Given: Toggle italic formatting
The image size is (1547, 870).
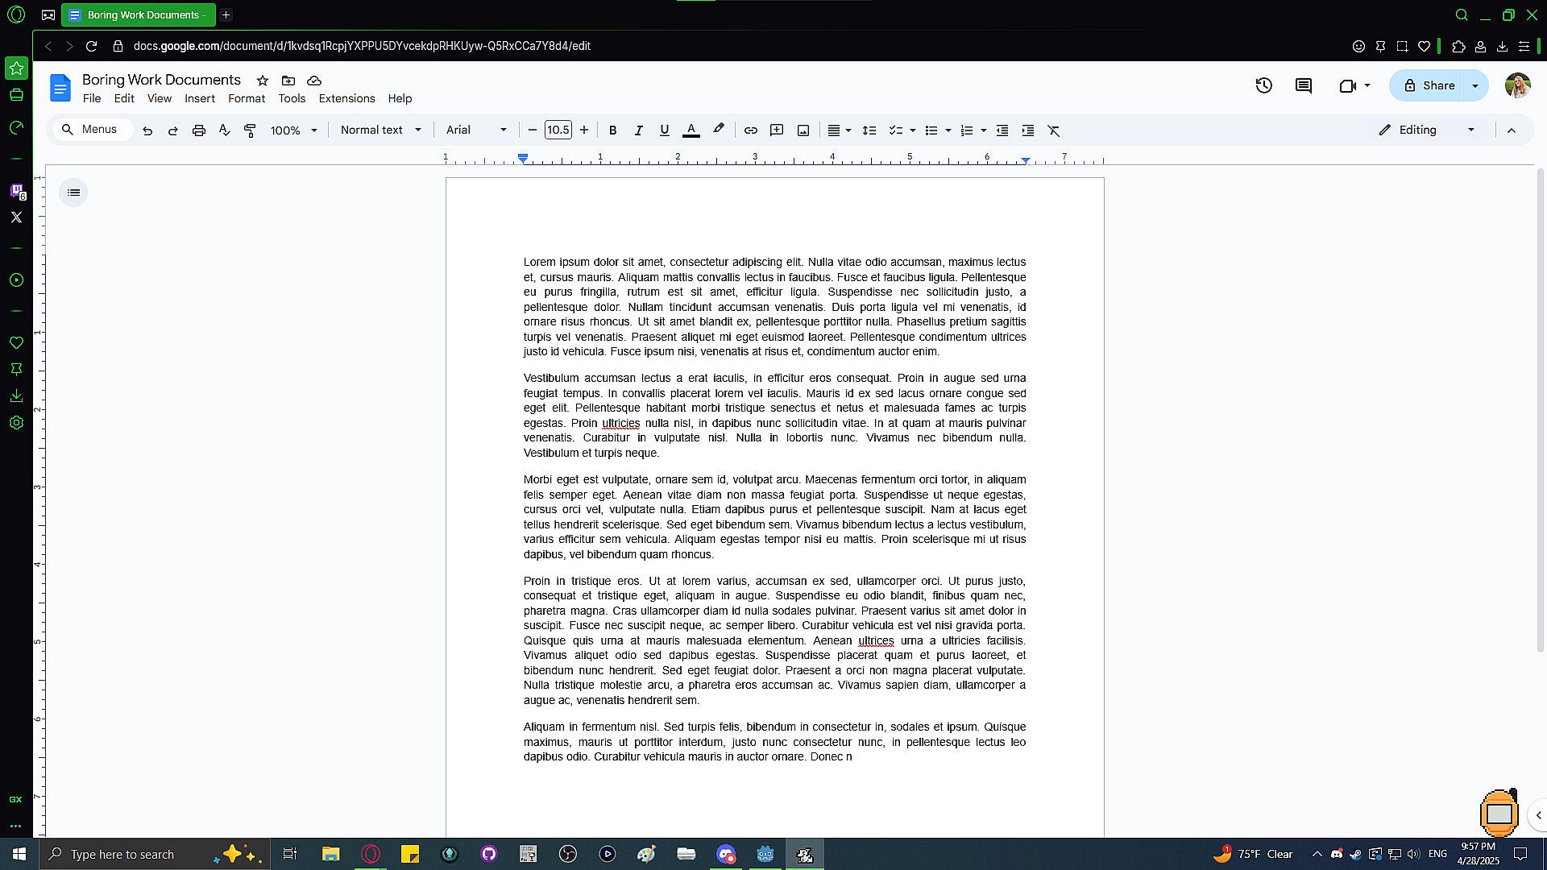Looking at the screenshot, I should [638, 130].
